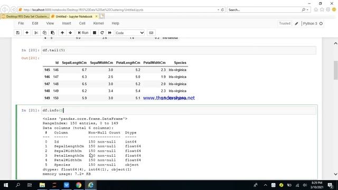The width and height of the screenshot is (338, 190).
Task: Click 'memory usage' output line
Action: 67,174
